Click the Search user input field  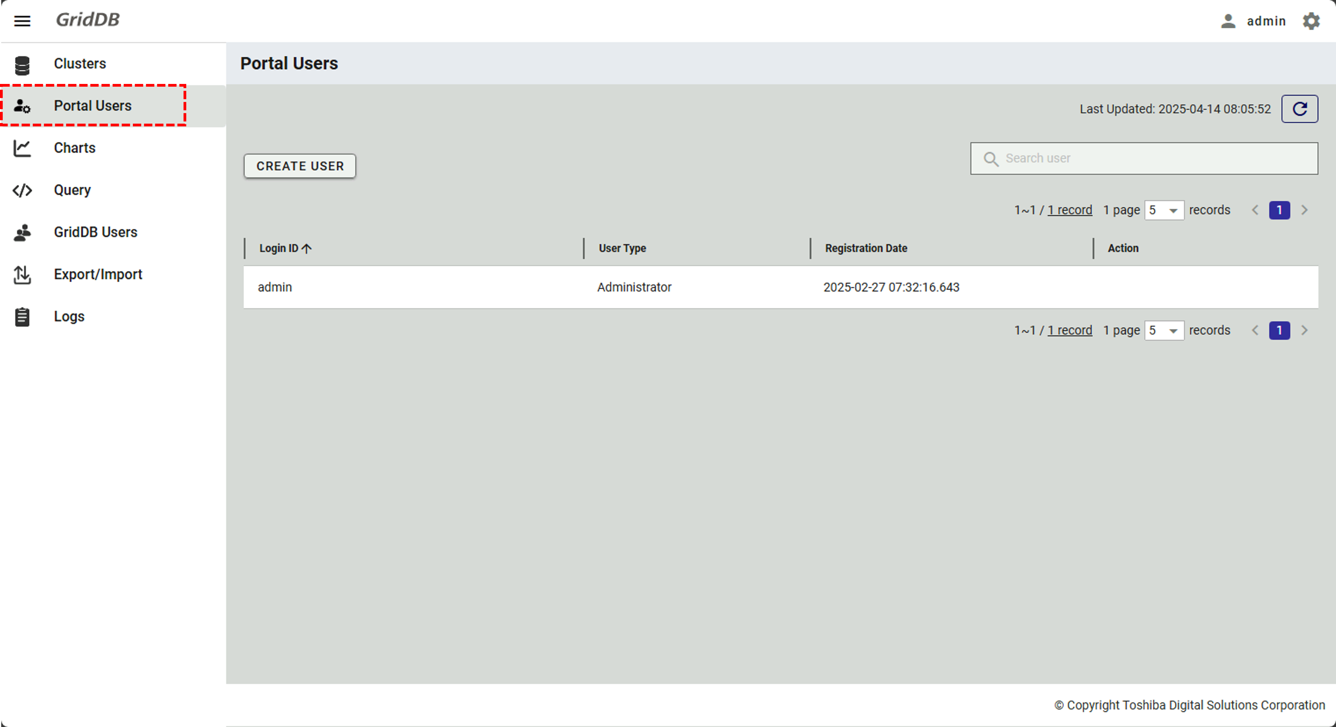(1151, 158)
